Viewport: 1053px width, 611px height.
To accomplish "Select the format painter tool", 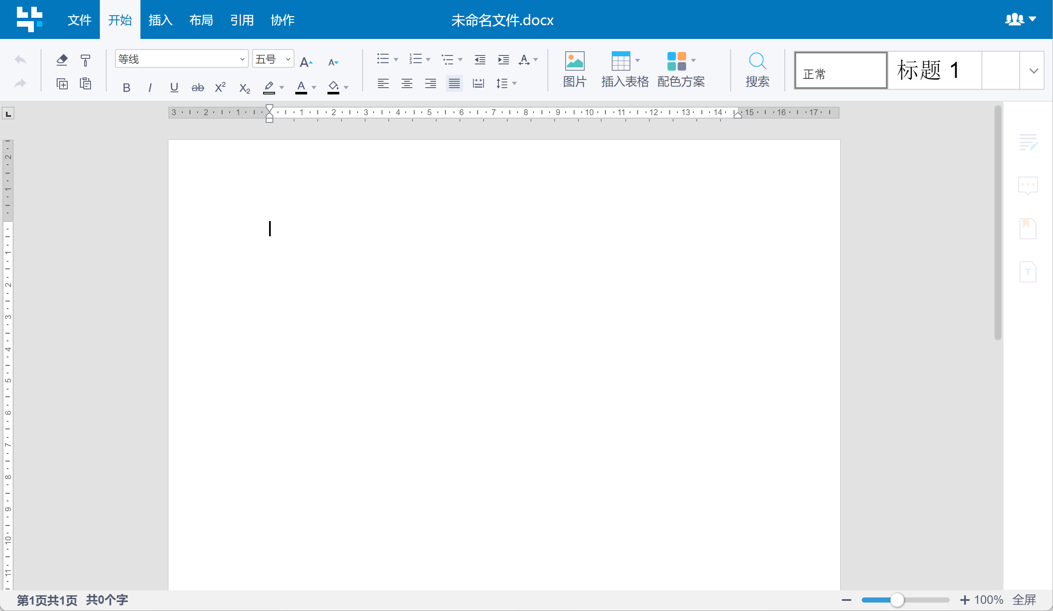I will [85, 60].
